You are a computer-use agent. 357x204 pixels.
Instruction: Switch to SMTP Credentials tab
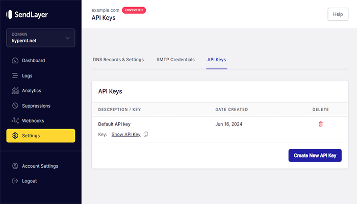click(175, 60)
